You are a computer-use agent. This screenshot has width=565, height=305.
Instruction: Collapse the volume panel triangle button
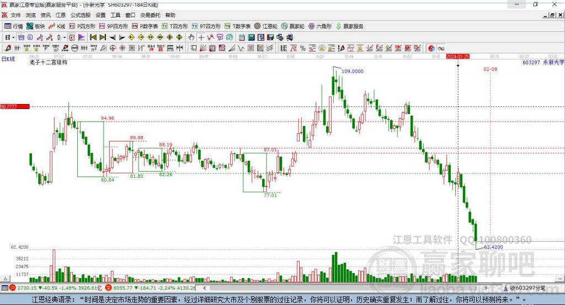coord(5,279)
